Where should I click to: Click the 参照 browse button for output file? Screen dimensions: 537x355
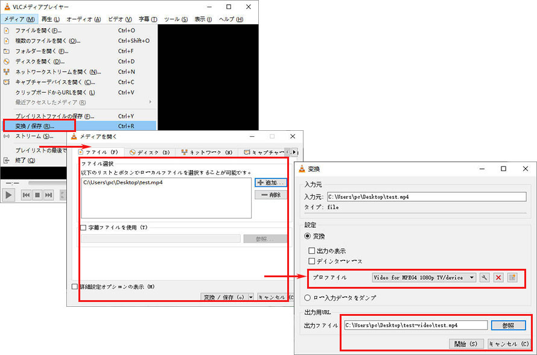[508, 325]
